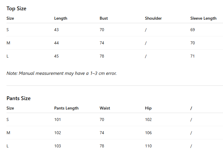The image size is (223, 155).
Task: Select hip value 106
Action: 148,133
